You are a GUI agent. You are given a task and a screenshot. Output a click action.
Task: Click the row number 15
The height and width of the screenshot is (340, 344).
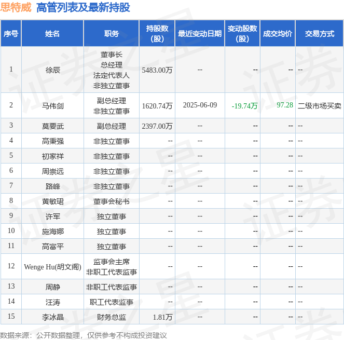point(11,316)
